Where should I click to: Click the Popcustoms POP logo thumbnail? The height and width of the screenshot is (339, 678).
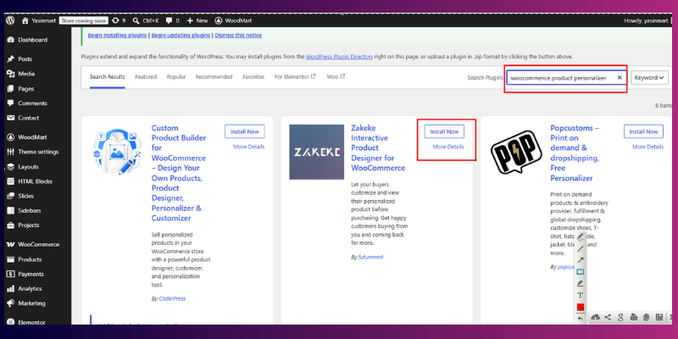click(x=516, y=152)
